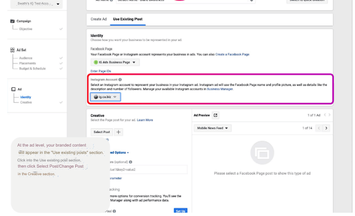Go to next preview placement arrow
Image resolution: width=355 pixels, height=216 pixels.
click(326, 128)
